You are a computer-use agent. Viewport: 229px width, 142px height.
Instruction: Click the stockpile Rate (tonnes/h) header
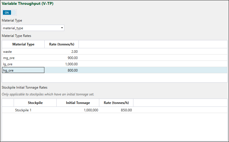click(116, 103)
